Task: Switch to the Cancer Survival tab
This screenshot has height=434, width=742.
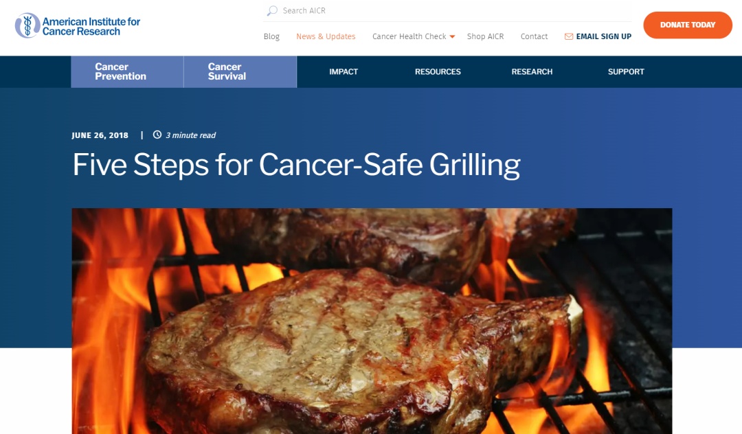Action: point(240,72)
